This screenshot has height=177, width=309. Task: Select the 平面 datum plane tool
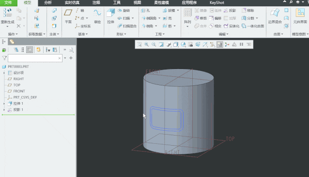coord(68,16)
